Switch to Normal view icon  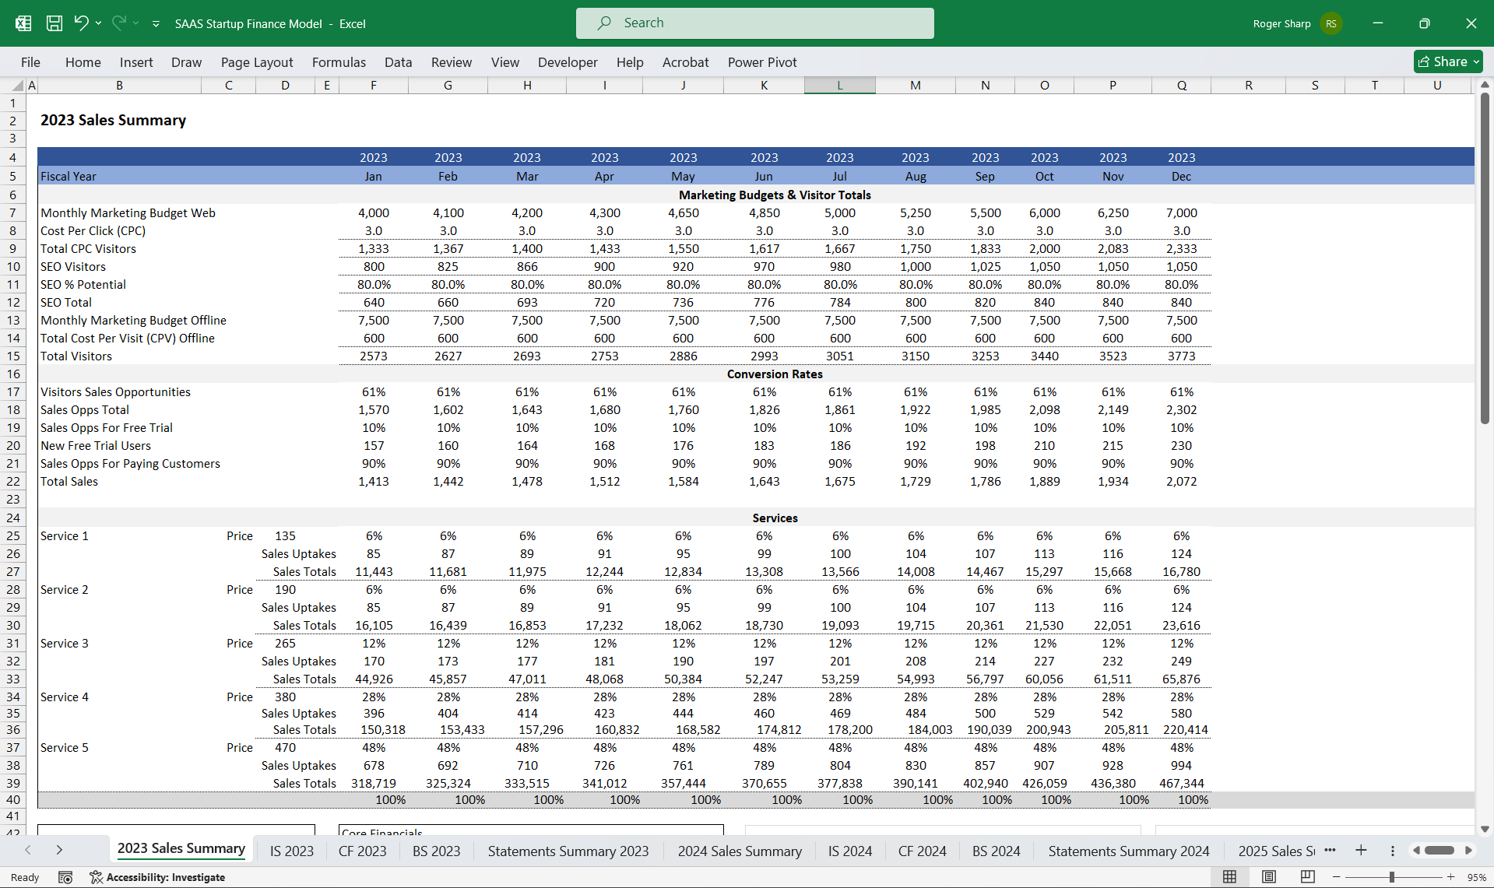click(1229, 877)
